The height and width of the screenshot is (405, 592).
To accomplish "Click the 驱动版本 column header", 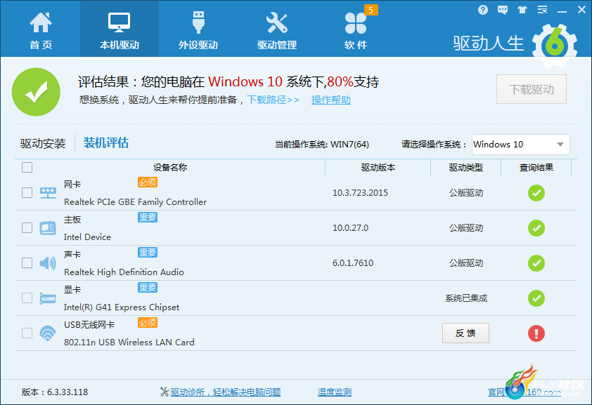I will [378, 167].
